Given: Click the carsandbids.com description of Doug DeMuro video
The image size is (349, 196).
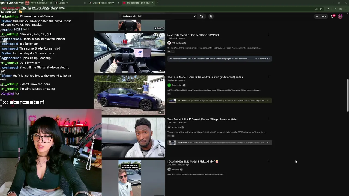Looking at the screenshot, I should click(x=214, y=90).
